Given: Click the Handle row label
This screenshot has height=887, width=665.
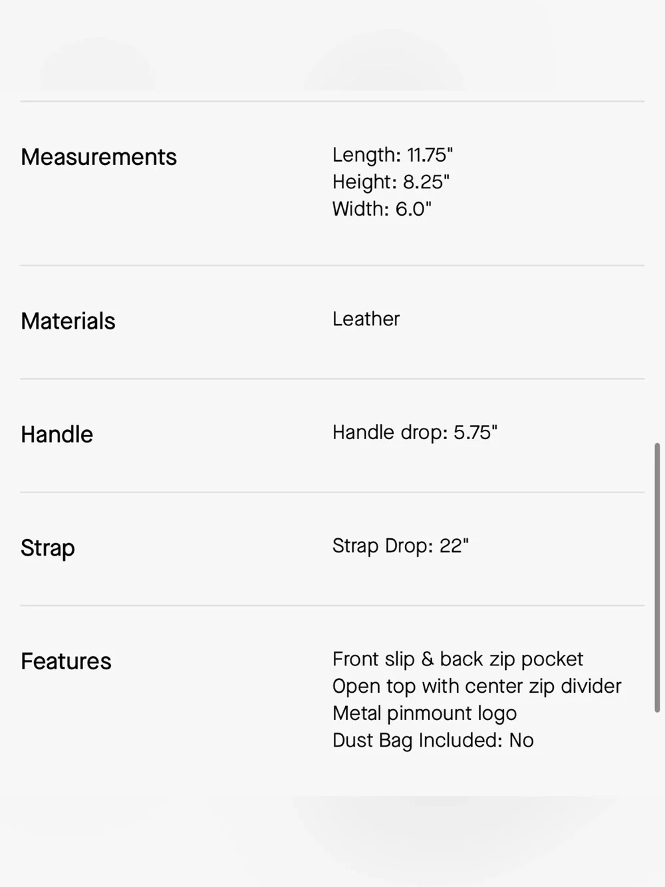Looking at the screenshot, I should point(57,435).
